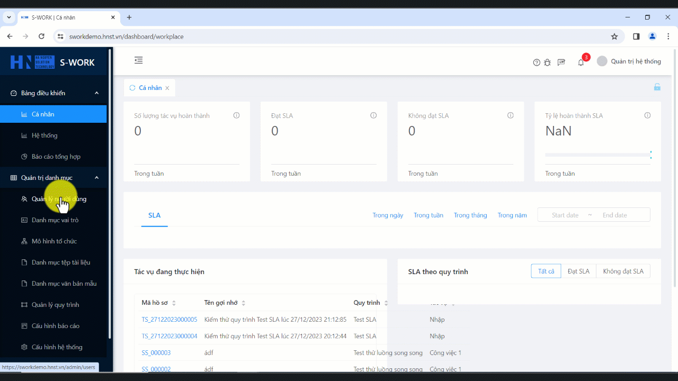Image resolution: width=678 pixels, height=381 pixels.
Task: Open Quản lý người dùng page
Action: click(x=53, y=199)
